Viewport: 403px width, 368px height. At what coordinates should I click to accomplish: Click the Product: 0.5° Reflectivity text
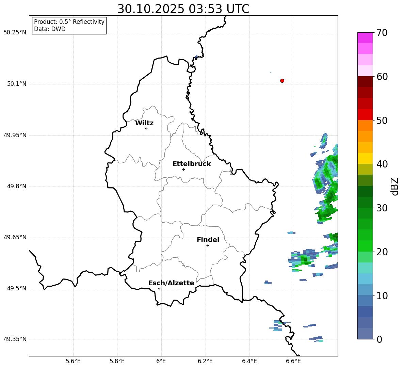(69, 21)
